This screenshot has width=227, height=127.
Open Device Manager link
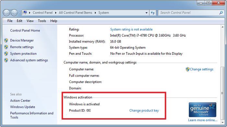(x=22, y=40)
